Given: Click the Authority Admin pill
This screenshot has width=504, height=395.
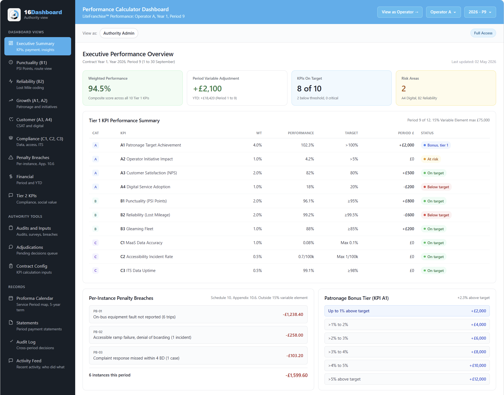Looking at the screenshot, I should pos(119,33).
